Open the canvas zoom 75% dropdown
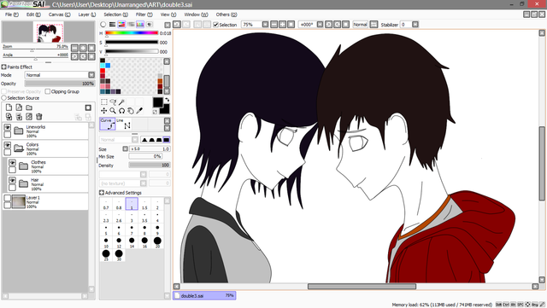This screenshot has height=308, width=547. (x=265, y=25)
